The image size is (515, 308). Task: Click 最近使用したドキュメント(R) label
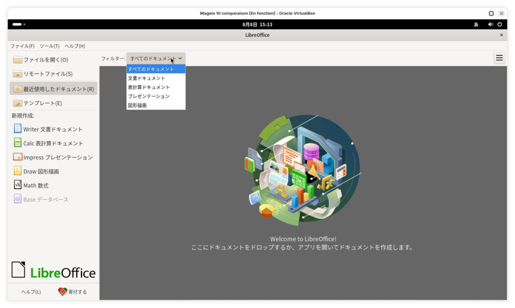(59, 89)
